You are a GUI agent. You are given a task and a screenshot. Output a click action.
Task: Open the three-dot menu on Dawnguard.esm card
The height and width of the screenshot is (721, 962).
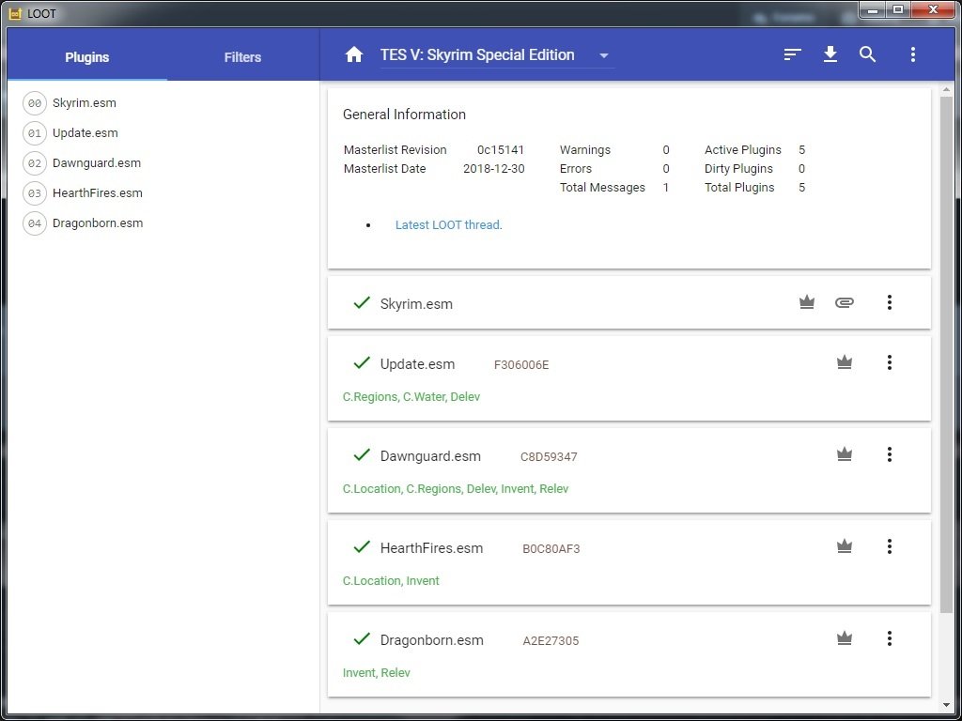889,454
